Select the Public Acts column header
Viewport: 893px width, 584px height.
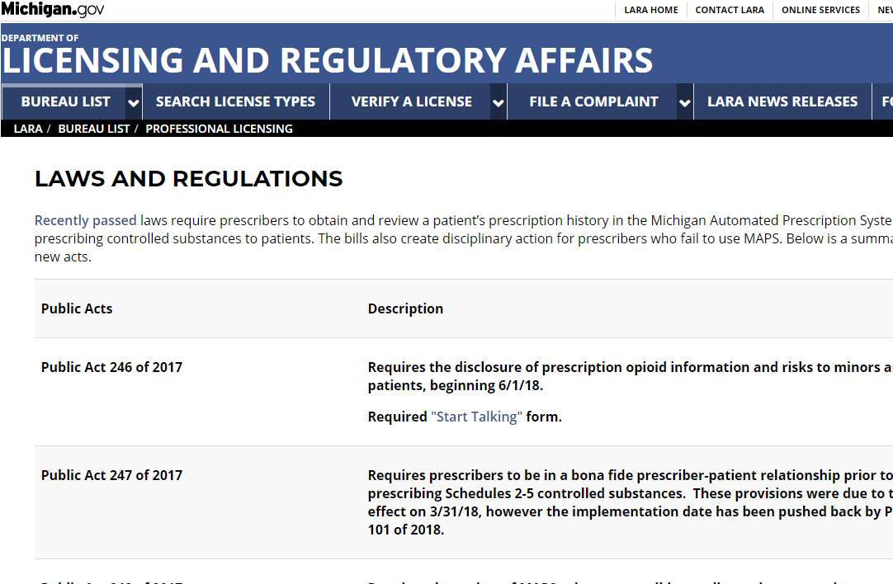[x=77, y=308]
